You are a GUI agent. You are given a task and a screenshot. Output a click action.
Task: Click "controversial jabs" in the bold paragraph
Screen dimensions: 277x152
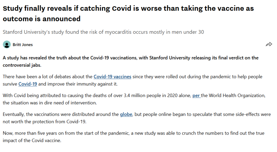click(x=22, y=65)
